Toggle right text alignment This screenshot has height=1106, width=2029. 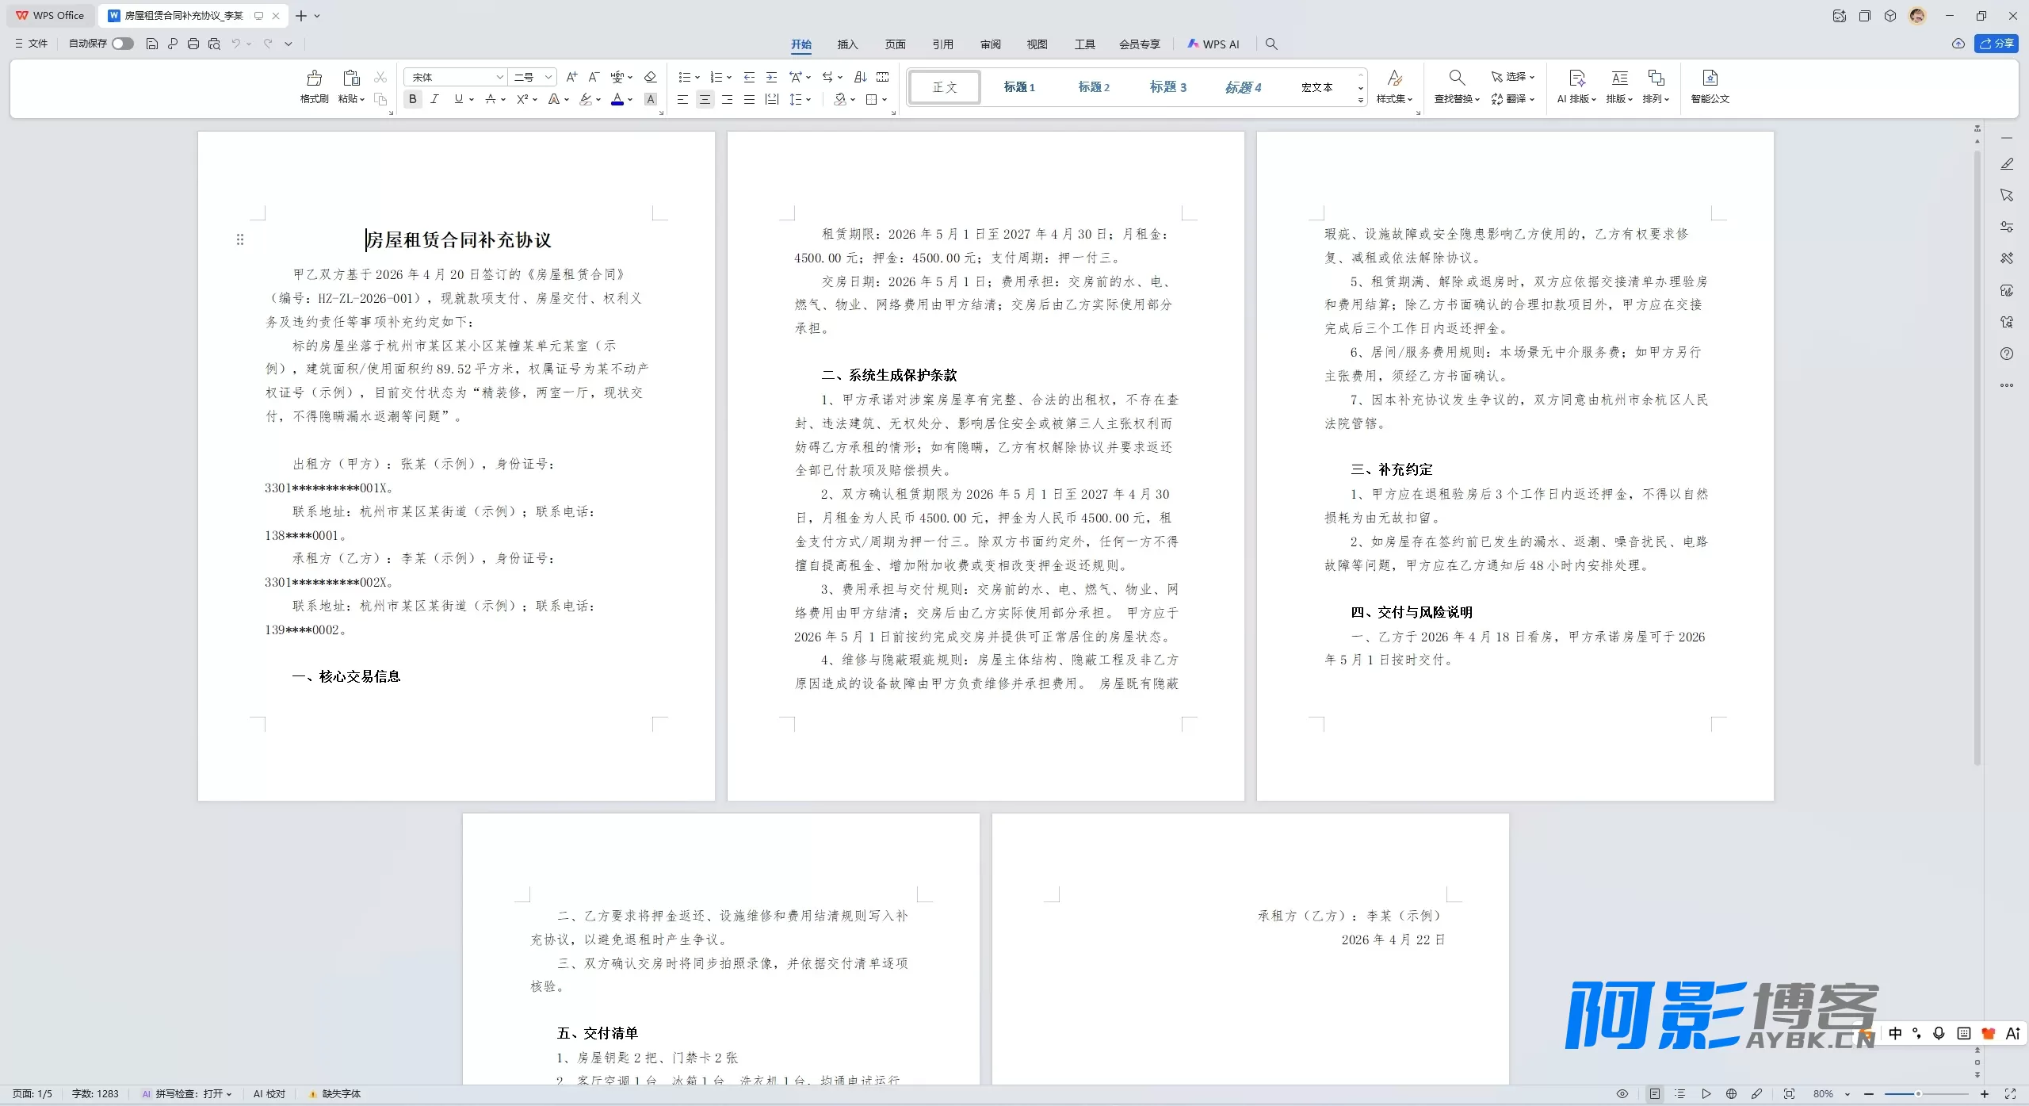(727, 99)
